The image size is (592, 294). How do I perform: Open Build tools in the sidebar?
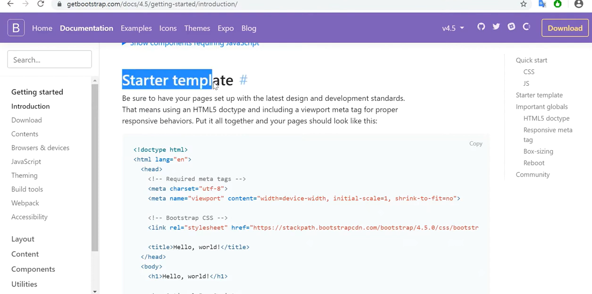(27, 189)
